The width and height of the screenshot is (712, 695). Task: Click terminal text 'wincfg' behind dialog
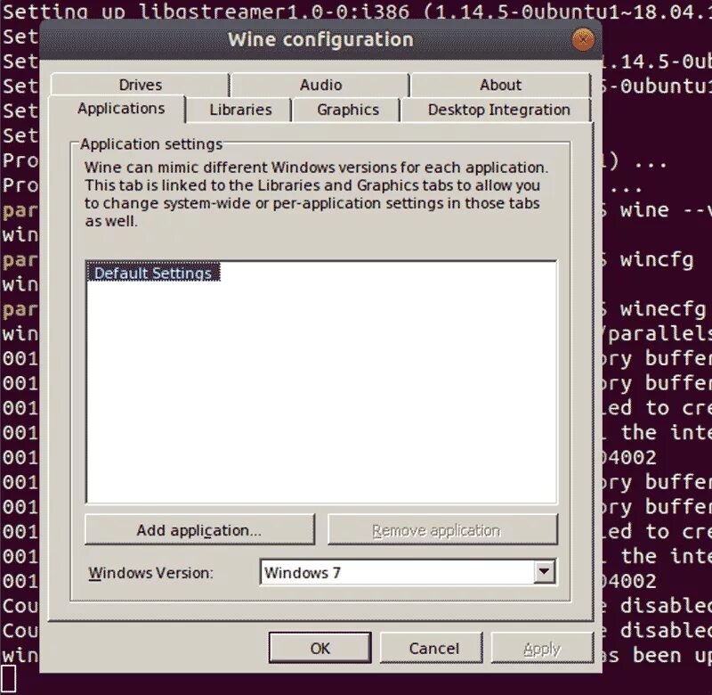click(x=657, y=260)
